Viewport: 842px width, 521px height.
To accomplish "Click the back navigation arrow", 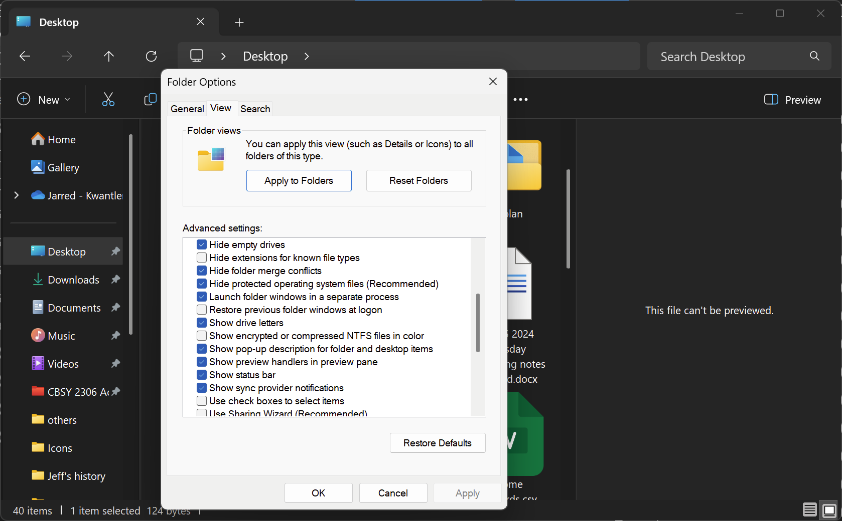I will click(x=25, y=56).
